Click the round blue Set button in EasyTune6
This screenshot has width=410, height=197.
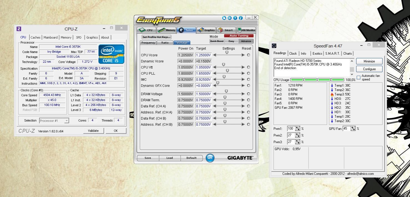210,158
